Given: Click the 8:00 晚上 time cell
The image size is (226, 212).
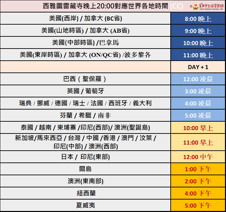Looking at the screenshot, I should (198, 19).
